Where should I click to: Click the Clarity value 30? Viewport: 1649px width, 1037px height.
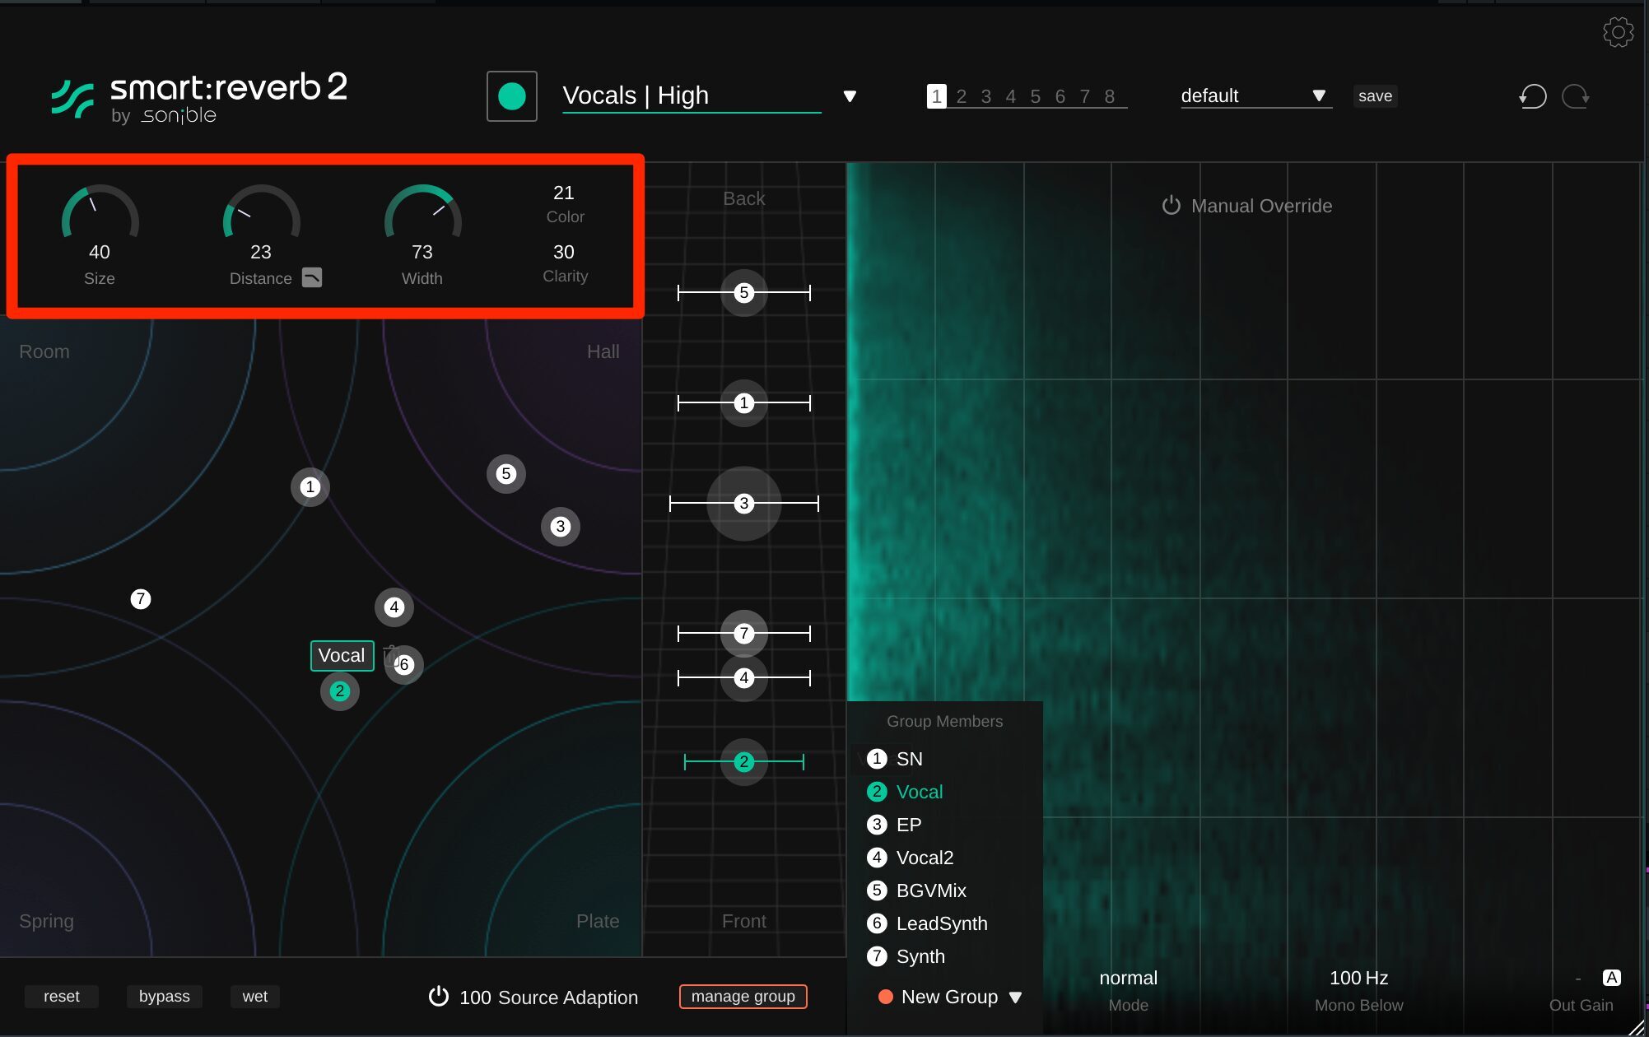coord(564,252)
